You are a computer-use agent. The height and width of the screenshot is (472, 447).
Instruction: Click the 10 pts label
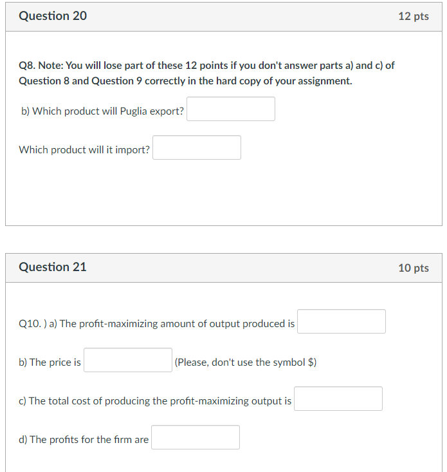(x=414, y=268)
